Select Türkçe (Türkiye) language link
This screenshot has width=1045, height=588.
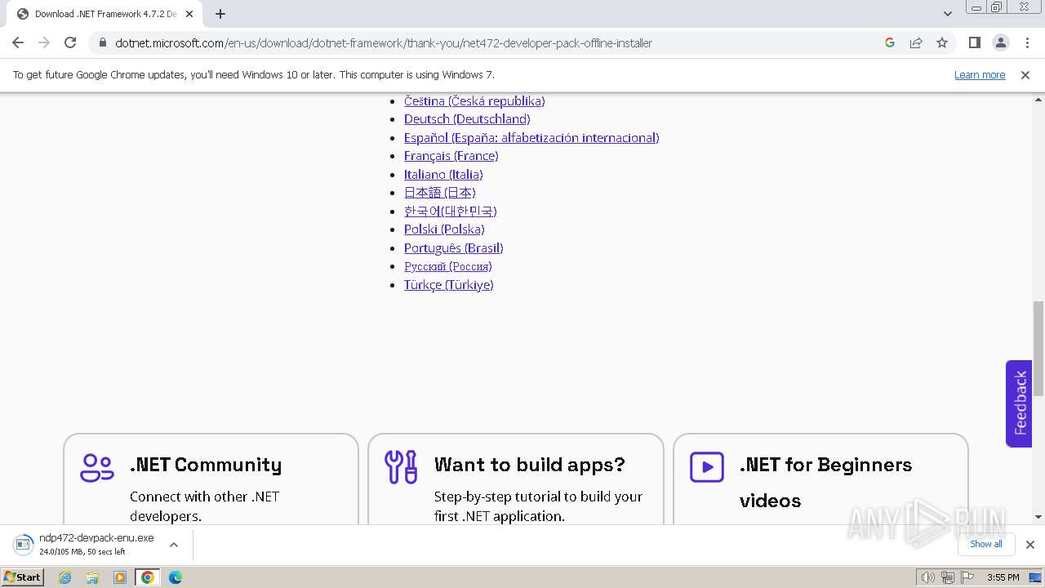tap(448, 285)
